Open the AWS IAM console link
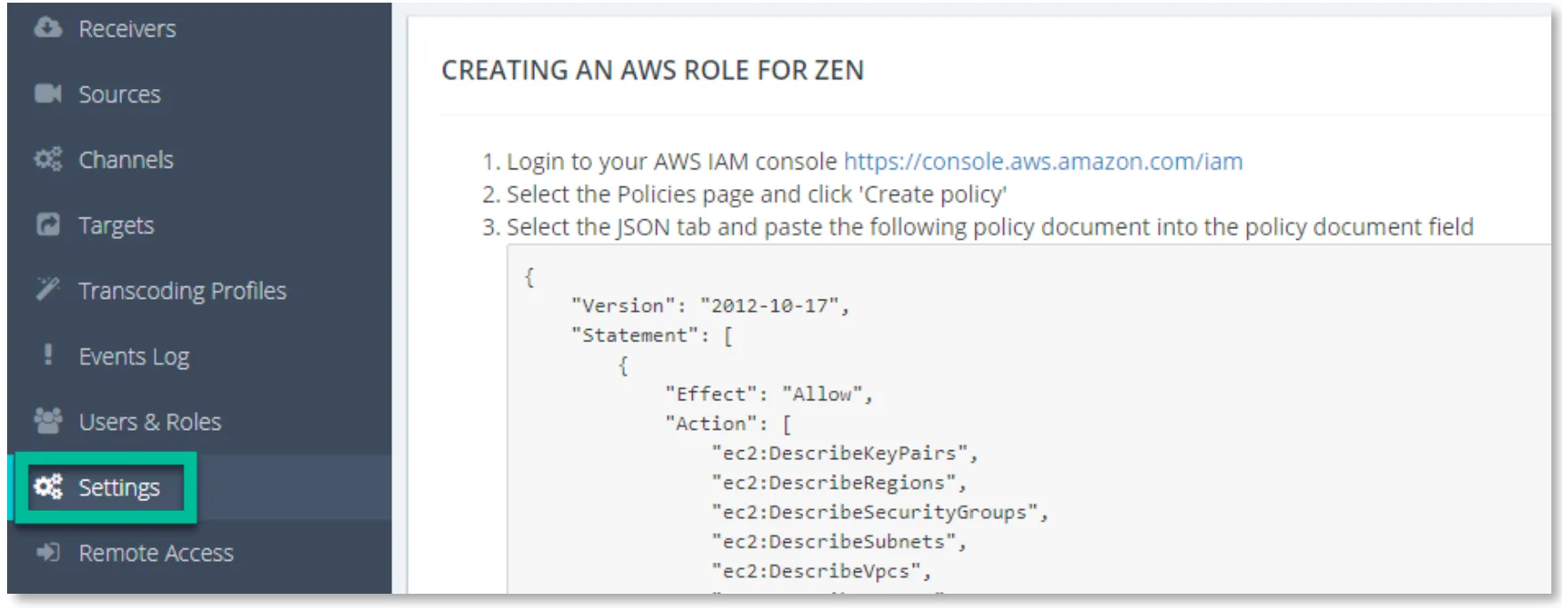Viewport: 1562px width, 608px height. click(x=1043, y=161)
